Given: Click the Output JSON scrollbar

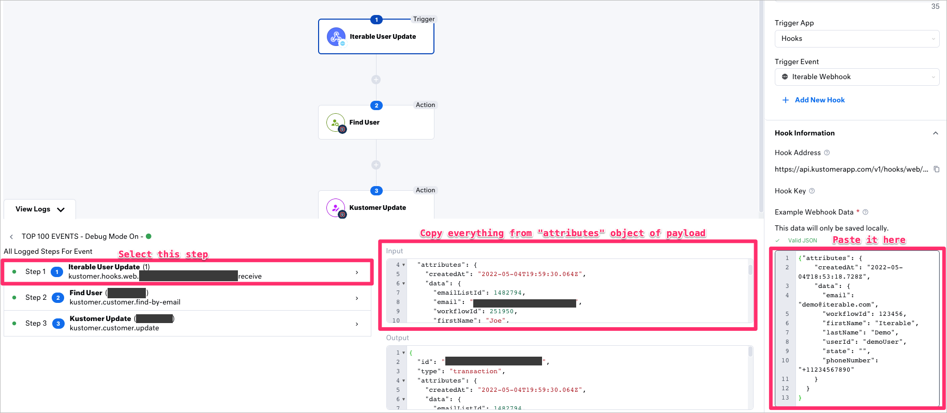Looking at the screenshot, I should point(750,351).
